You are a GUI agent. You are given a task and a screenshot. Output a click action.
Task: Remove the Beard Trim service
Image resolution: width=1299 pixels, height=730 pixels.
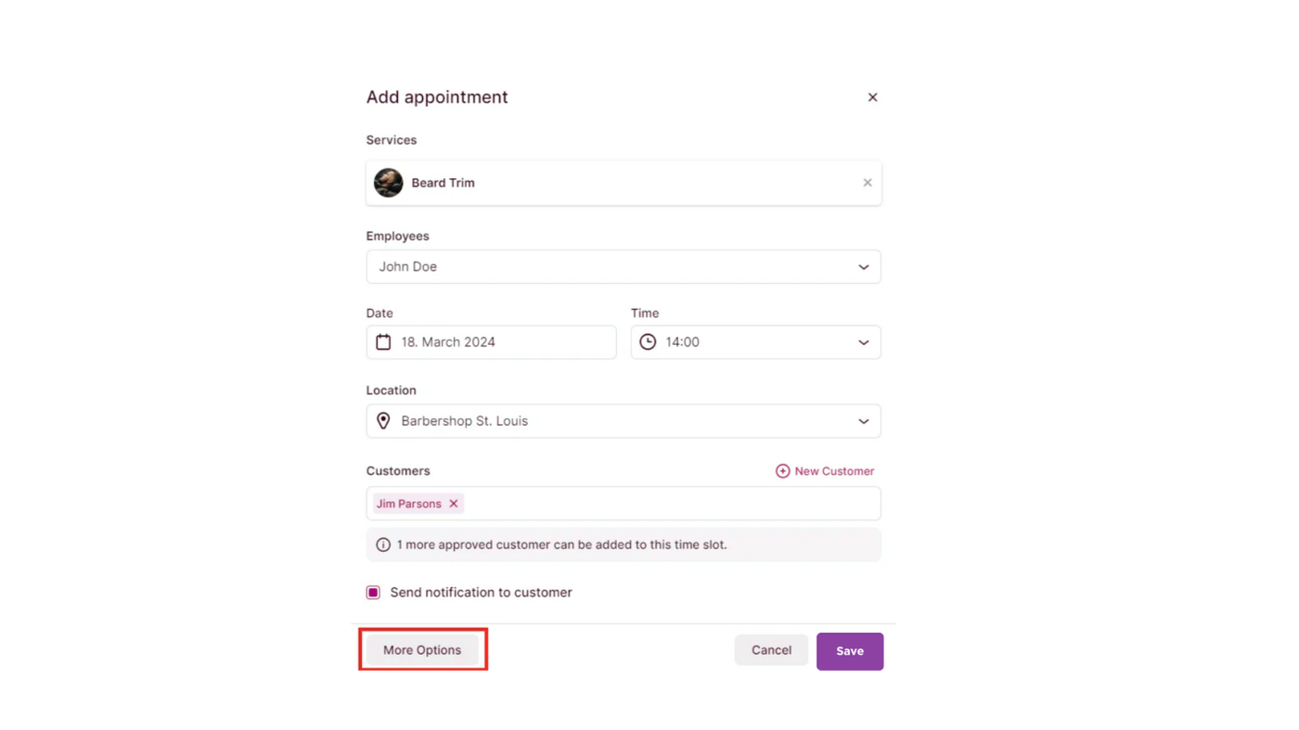point(868,183)
